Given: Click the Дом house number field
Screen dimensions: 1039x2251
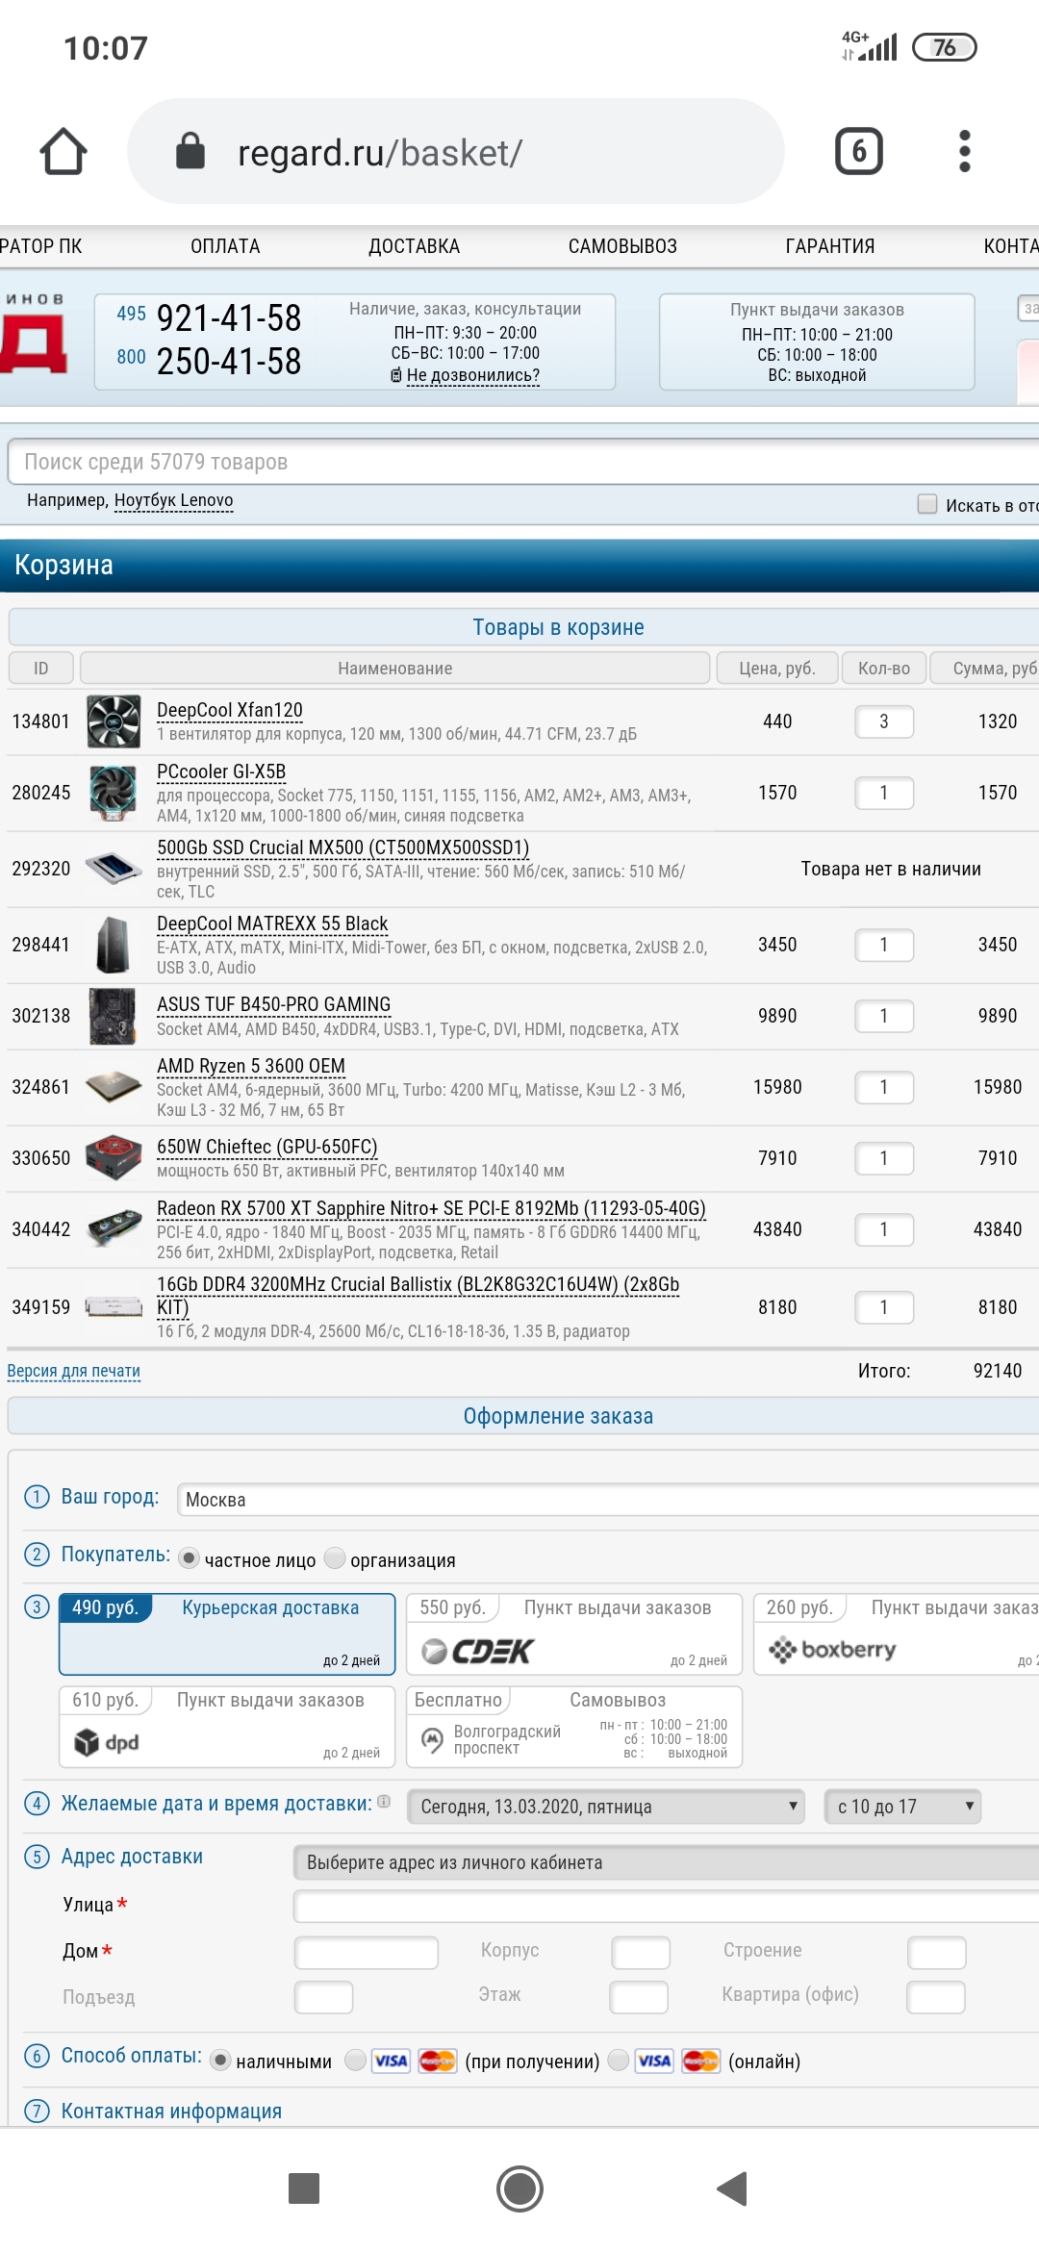Looking at the screenshot, I should pyautogui.click(x=367, y=1953).
